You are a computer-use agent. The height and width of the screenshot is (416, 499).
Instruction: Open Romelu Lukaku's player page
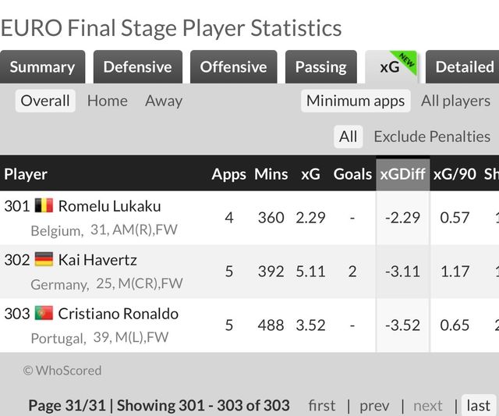click(109, 206)
